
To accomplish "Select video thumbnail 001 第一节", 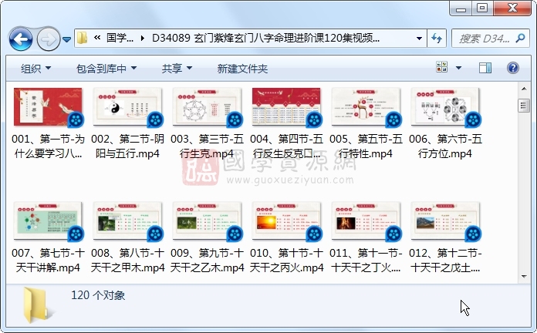I will pyautogui.click(x=48, y=107).
